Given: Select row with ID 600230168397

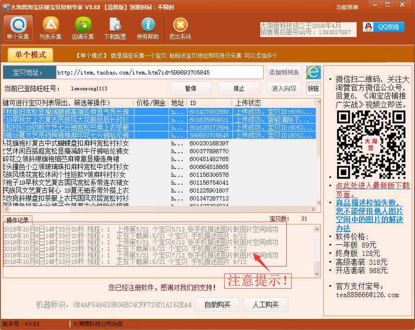Looking at the screenshot, I should point(159,143).
